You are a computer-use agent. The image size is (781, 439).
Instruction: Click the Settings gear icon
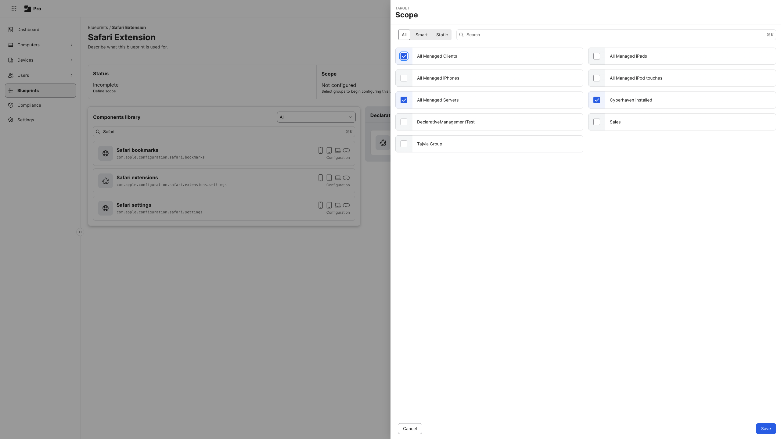pyautogui.click(x=11, y=120)
